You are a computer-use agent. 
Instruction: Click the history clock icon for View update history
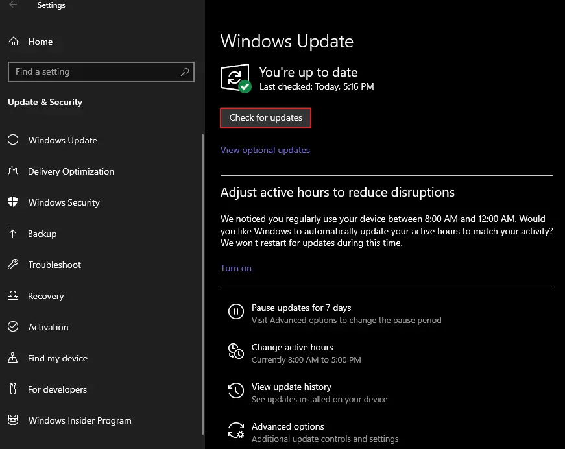click(x=236, y=391)
